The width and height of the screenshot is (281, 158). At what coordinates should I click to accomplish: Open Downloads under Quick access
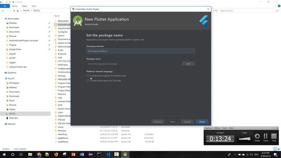click(14, 27)
